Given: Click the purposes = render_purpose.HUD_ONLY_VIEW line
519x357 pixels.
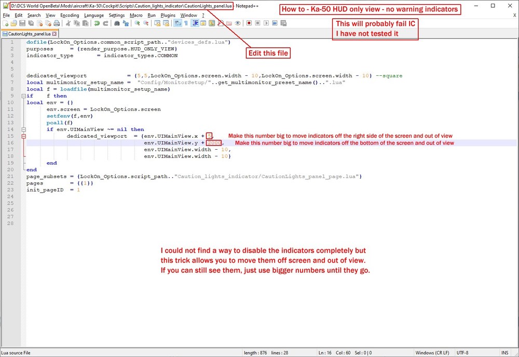Looking at the screenshot, I should (x=102, y=49).
